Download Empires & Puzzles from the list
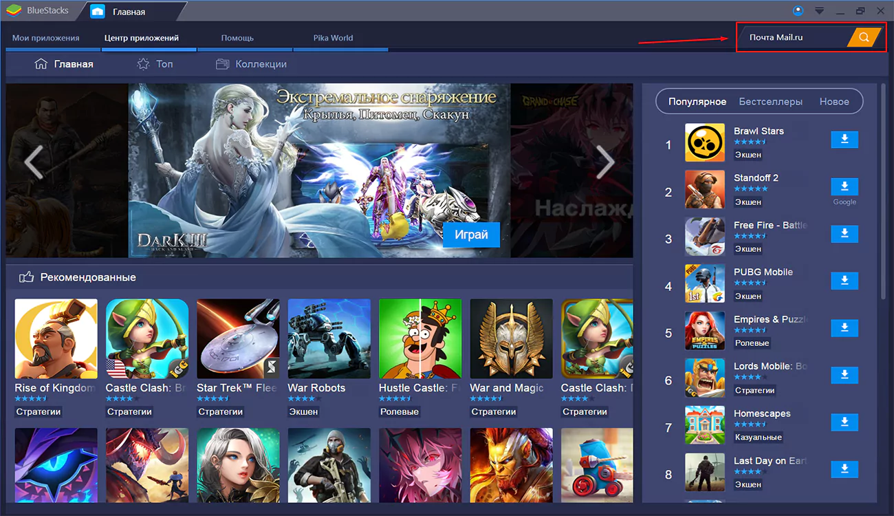Image resolution: width=894 pixels, height=516 pixels. 844,328
